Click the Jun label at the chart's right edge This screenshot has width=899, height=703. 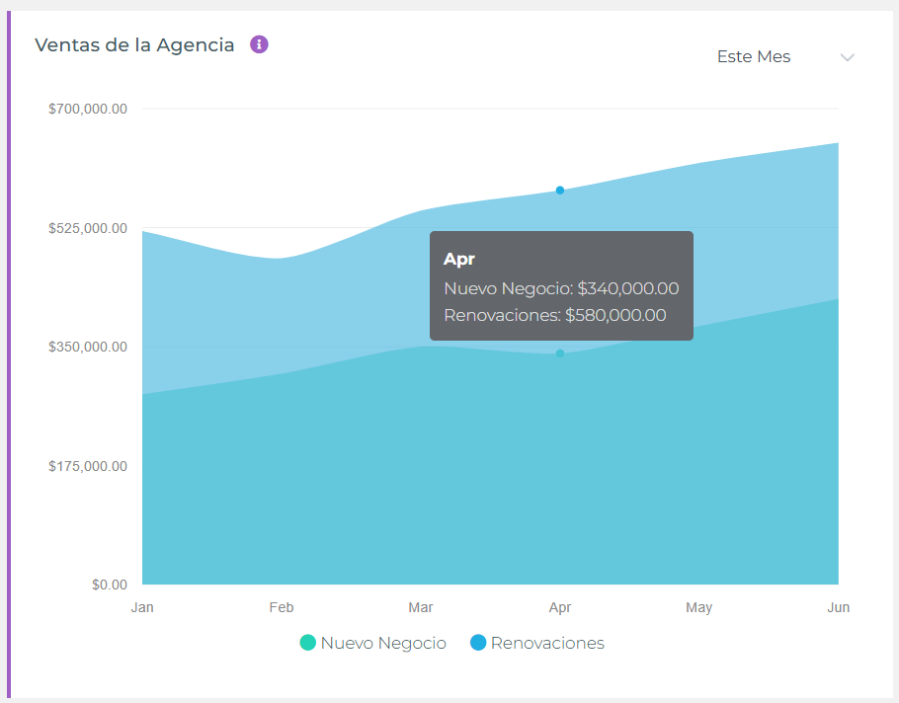[839, 607]
